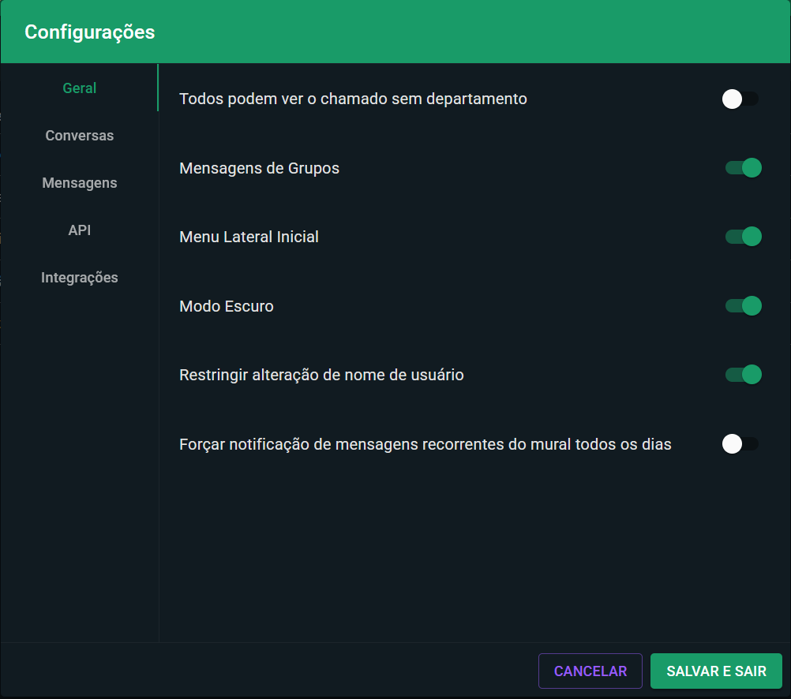The width and height of the screenshot is (791, 699).
Task: Disable the Mensagens de Grupos switch
Action: (x=743, y=168)
